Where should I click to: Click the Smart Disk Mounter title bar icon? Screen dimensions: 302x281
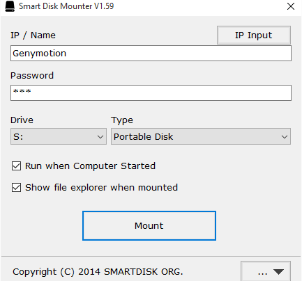[x=10, y=6]
